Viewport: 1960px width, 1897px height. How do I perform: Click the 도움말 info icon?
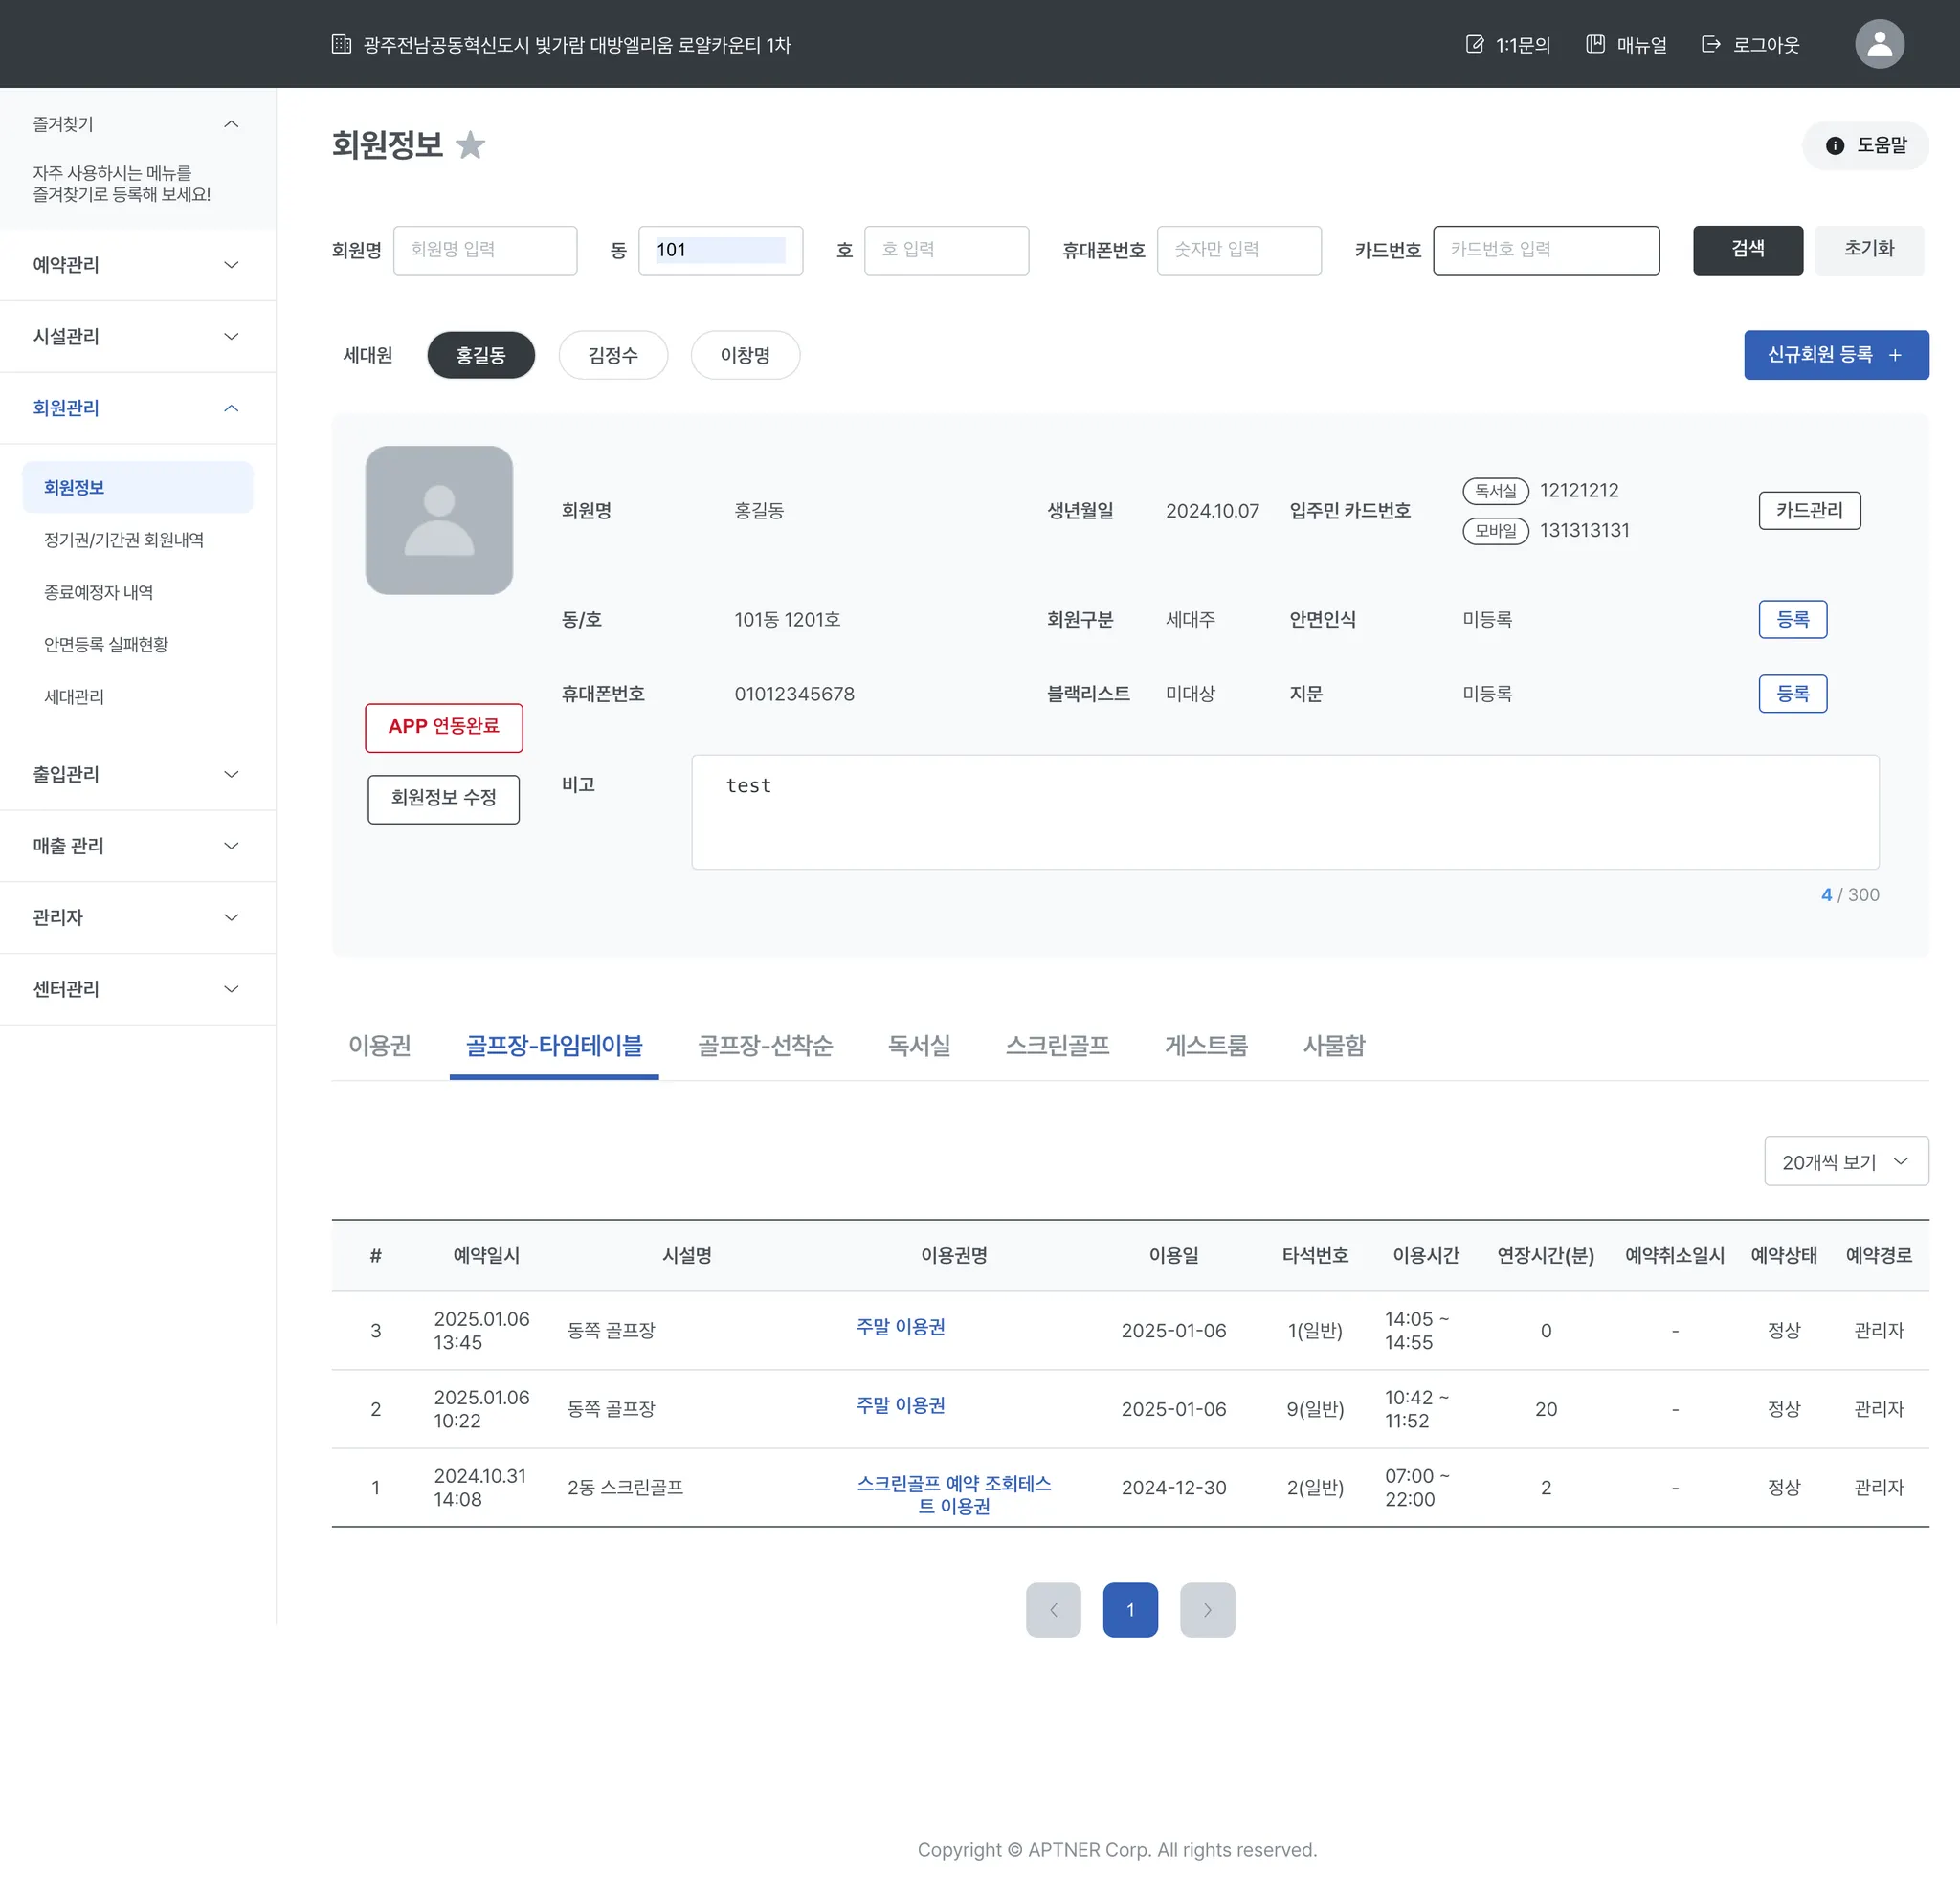(1834, 146)
